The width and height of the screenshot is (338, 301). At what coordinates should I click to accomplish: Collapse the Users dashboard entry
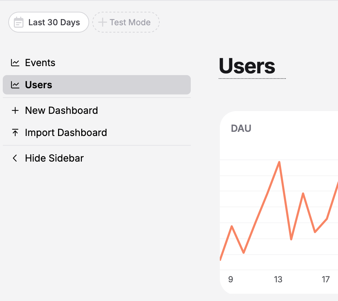[x=38, y=85]
